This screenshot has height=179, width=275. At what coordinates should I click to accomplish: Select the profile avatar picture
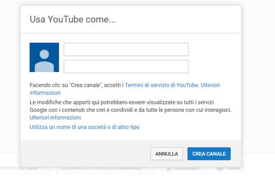click(44, 57)
